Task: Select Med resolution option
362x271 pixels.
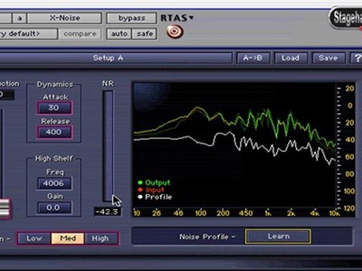Action: [x=68, y=239]
